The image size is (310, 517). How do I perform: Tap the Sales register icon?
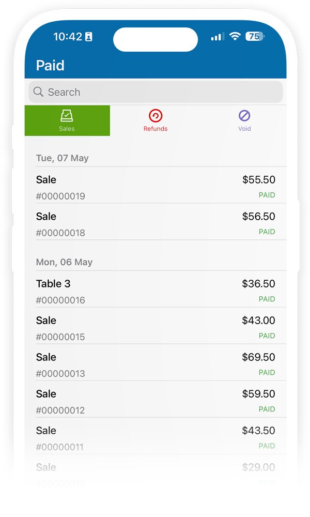(67, 116)
